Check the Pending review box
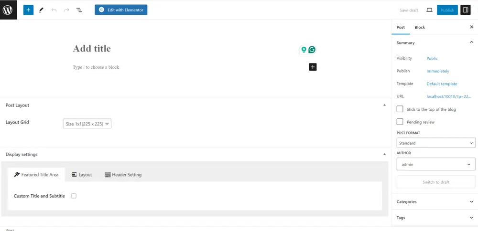The image size is (478, 231). point(400,122)
